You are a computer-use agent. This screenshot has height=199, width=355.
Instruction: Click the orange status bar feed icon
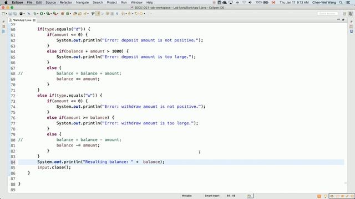point(319,196)
